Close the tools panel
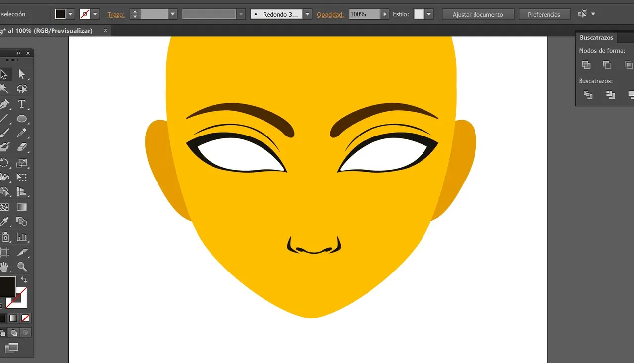Image resolution: width=634 pixels, height=363 pixels. tap(28, 53)
